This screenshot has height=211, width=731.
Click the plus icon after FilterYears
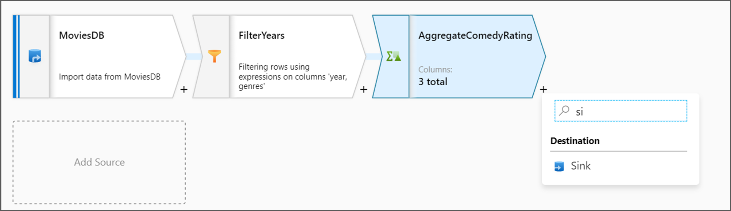363,88
